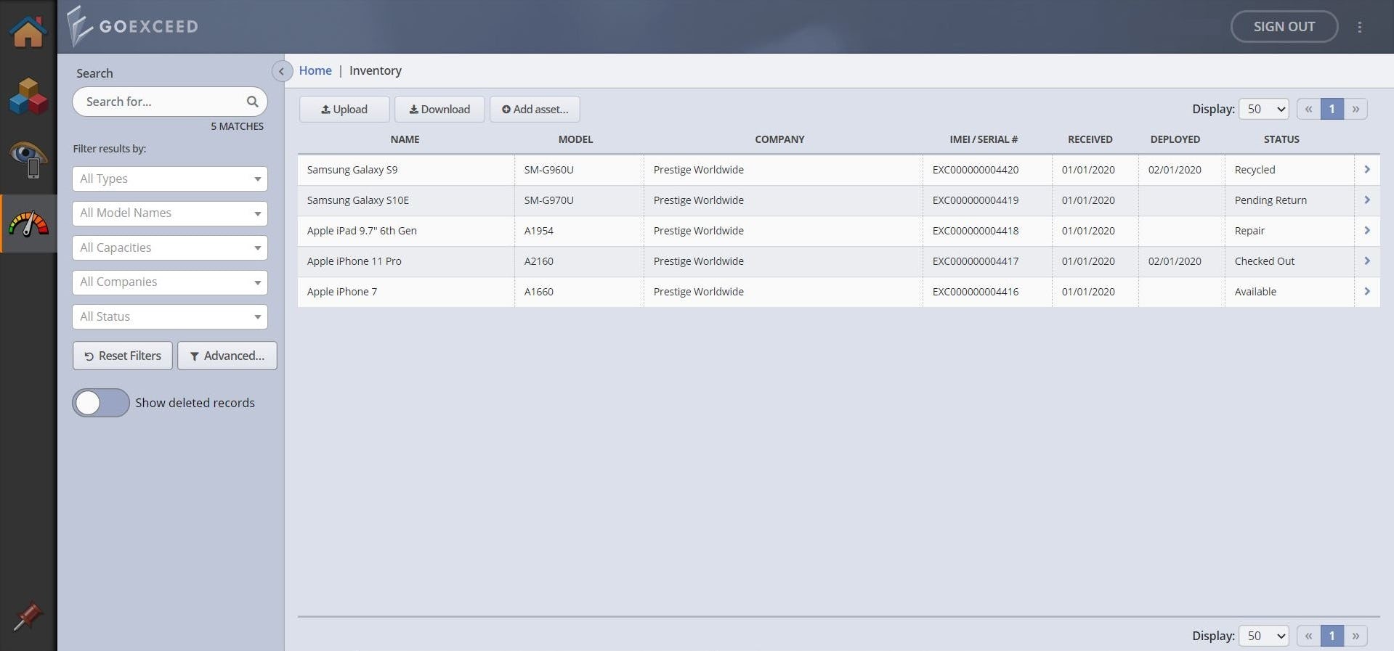Image resolution: width=1394 pixels, height=651 pixels.
Task: Click the search magnifier icon
Action: (252, 102)
